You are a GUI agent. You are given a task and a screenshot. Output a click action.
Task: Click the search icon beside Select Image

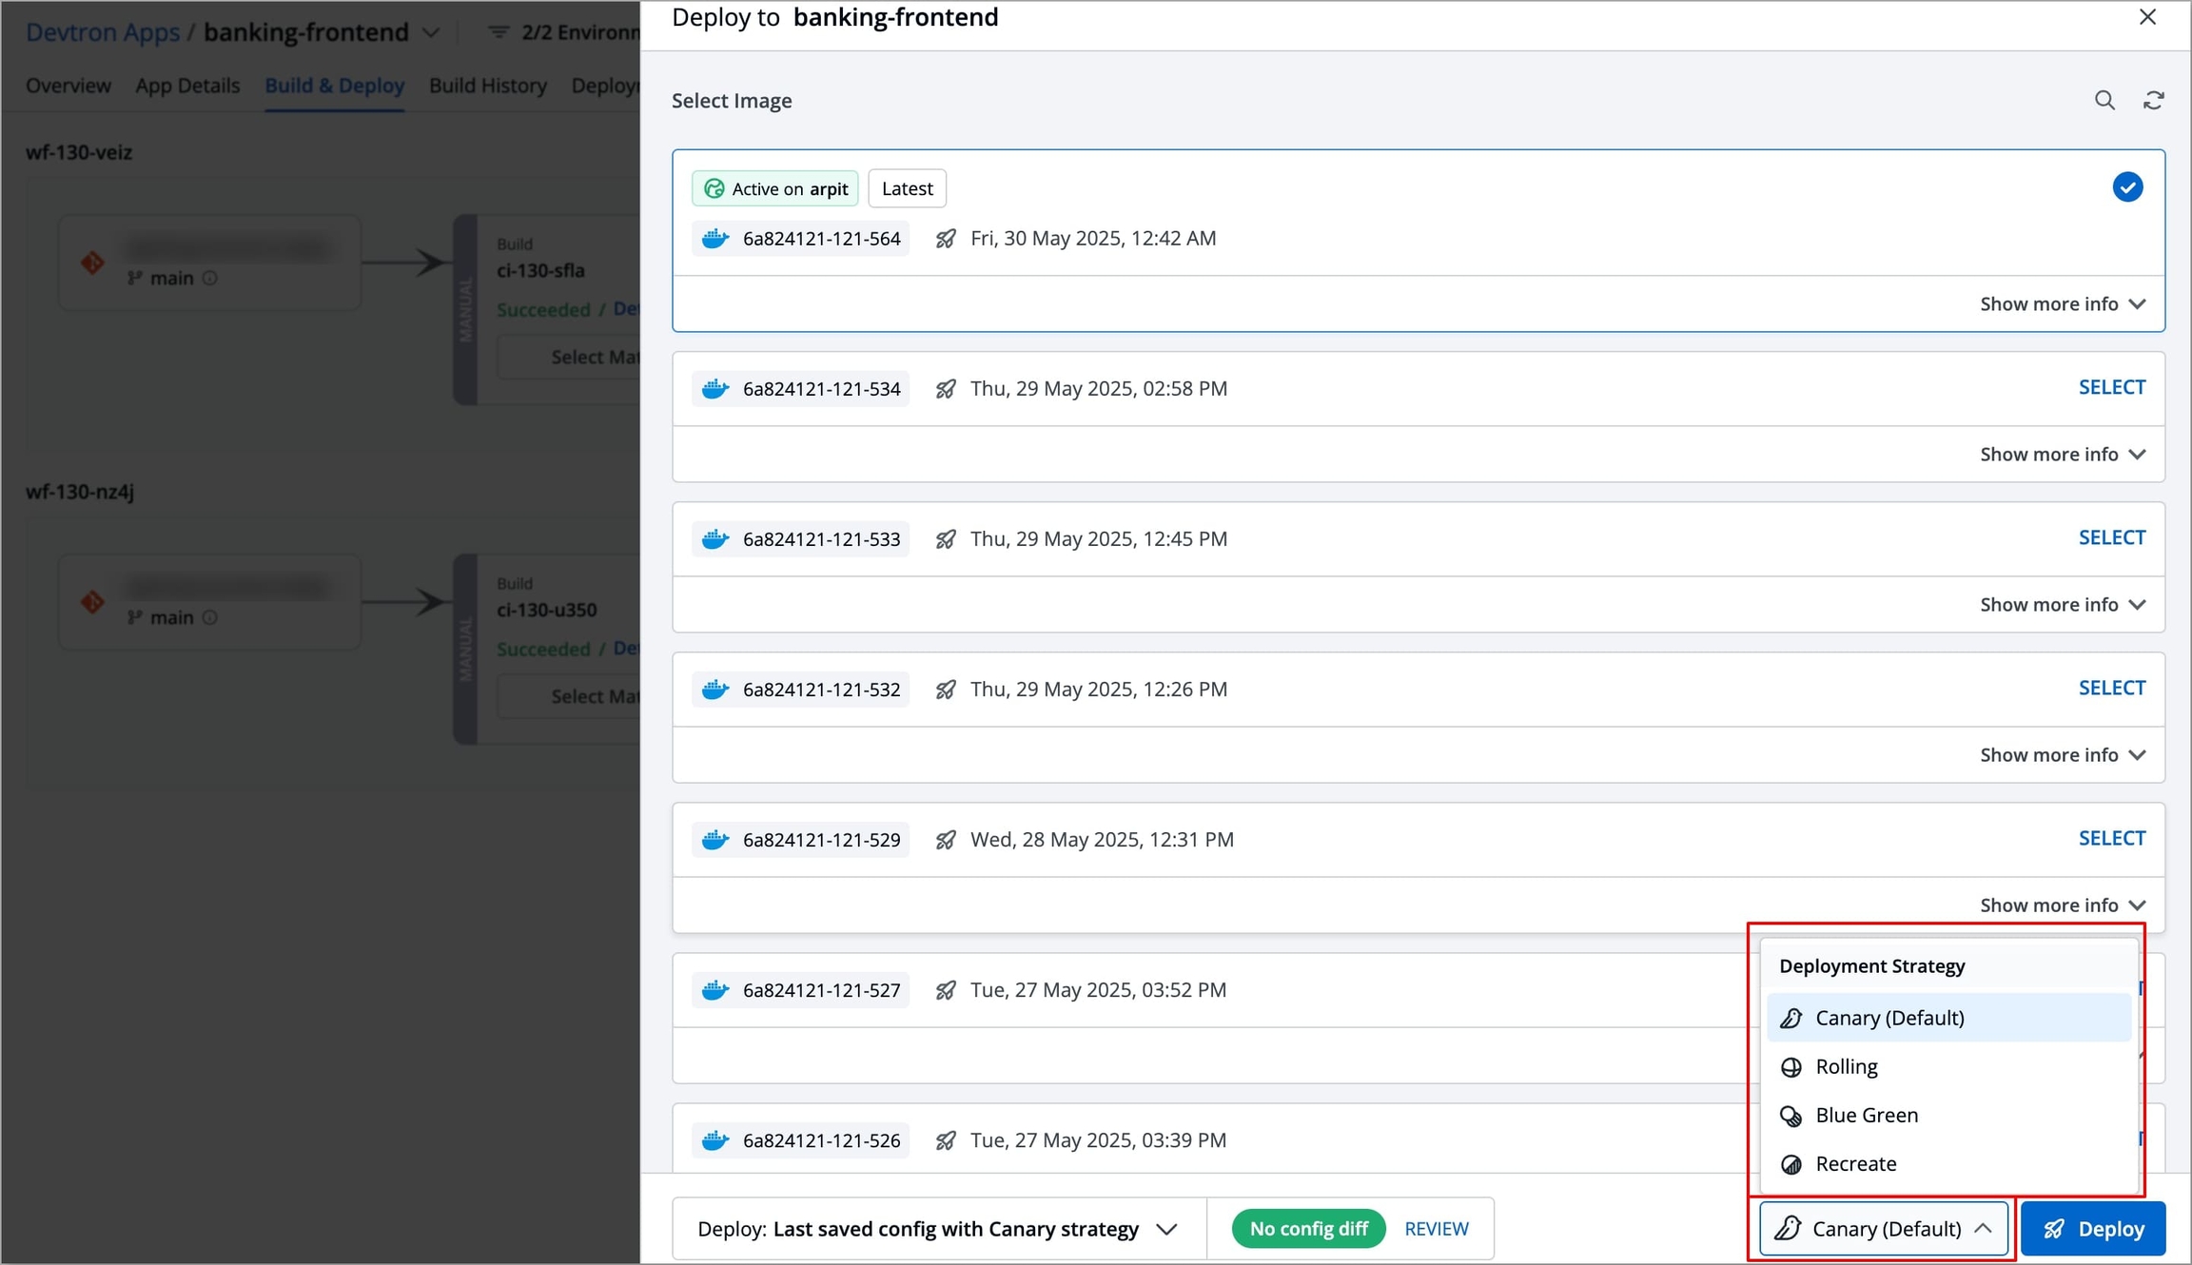2104,101
